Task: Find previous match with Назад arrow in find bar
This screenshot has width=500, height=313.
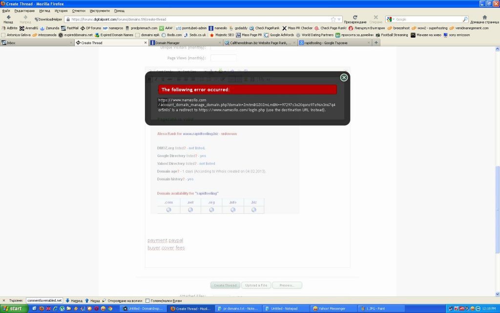Action: (x=92, y=301)
